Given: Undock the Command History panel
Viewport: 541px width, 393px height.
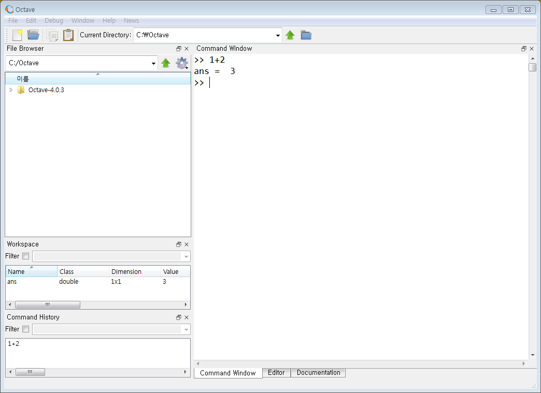Looking at the screenshot, I should pyautogui.click(x=179, y=317).
